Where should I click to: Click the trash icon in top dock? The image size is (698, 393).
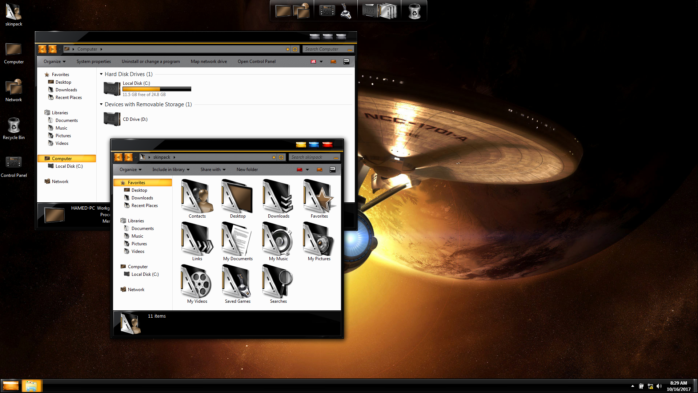[414, 11]
